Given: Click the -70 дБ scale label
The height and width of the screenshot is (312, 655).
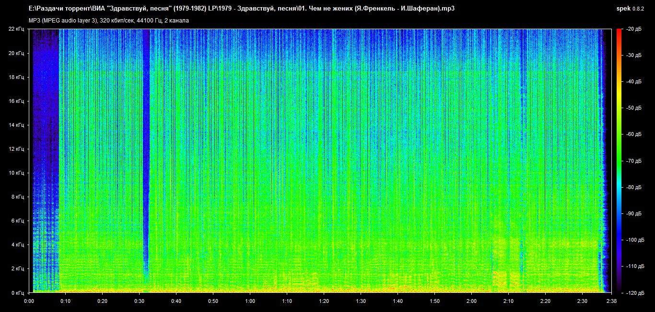Looking at the screenshot, I should [x=634, y=161].
